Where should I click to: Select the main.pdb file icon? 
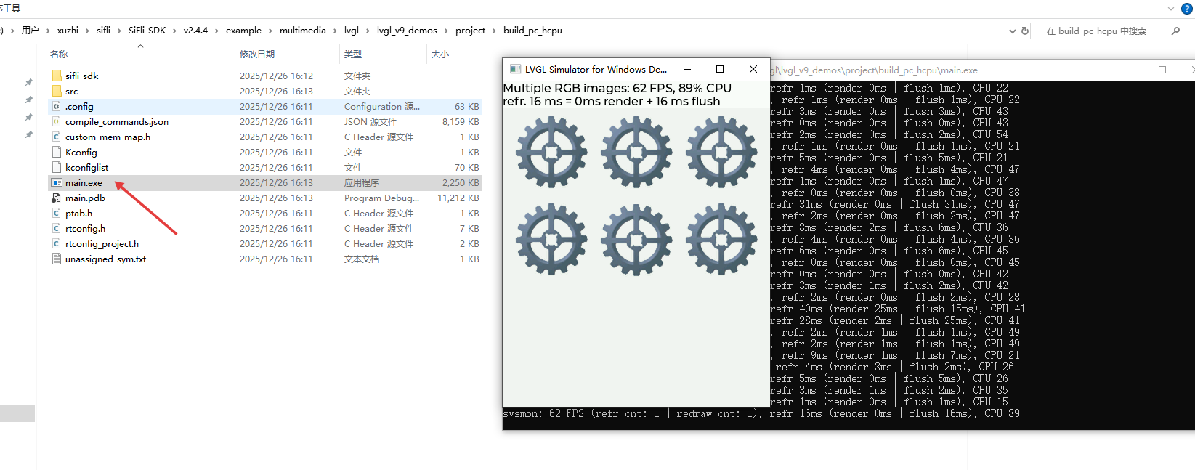(x=57, y=198)
